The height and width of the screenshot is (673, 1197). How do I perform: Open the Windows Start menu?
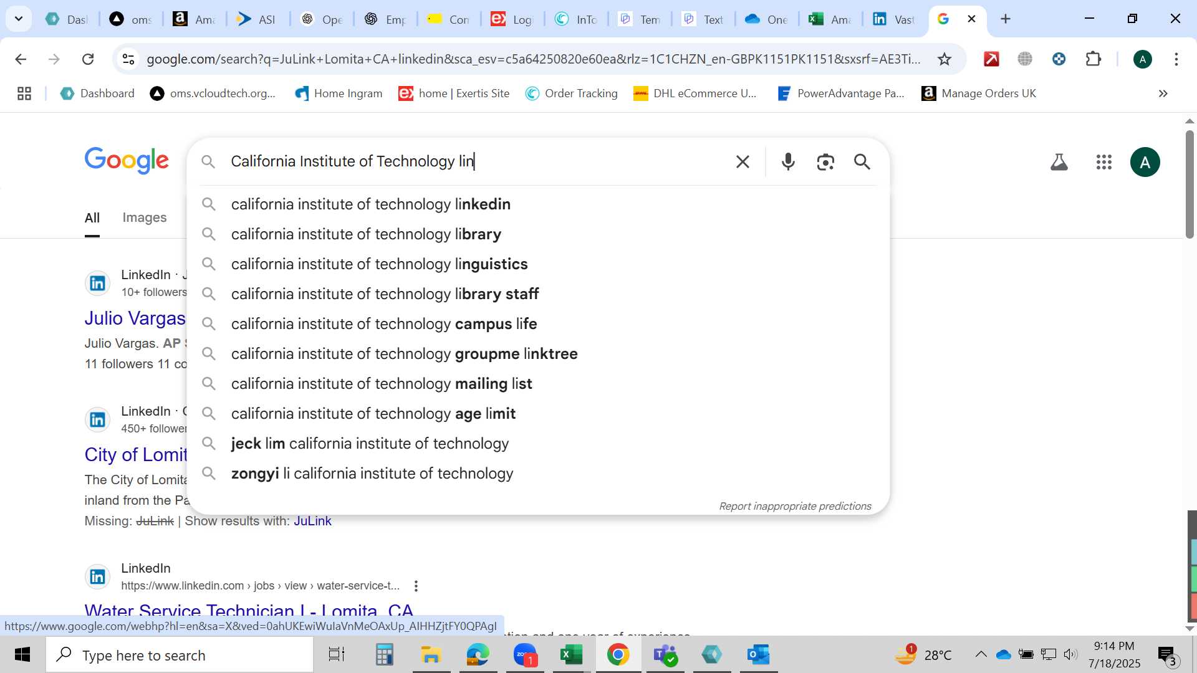tap(22, 655)
